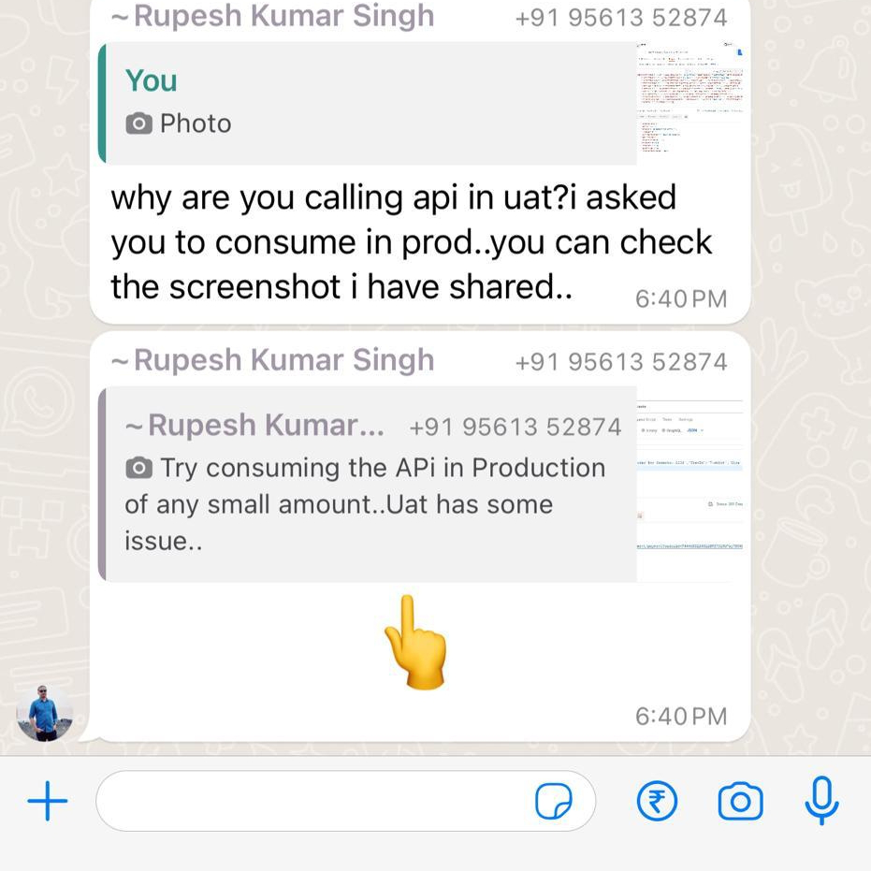Open the screenshot thumbnail in second quoted reply

(x=690, y=485)
